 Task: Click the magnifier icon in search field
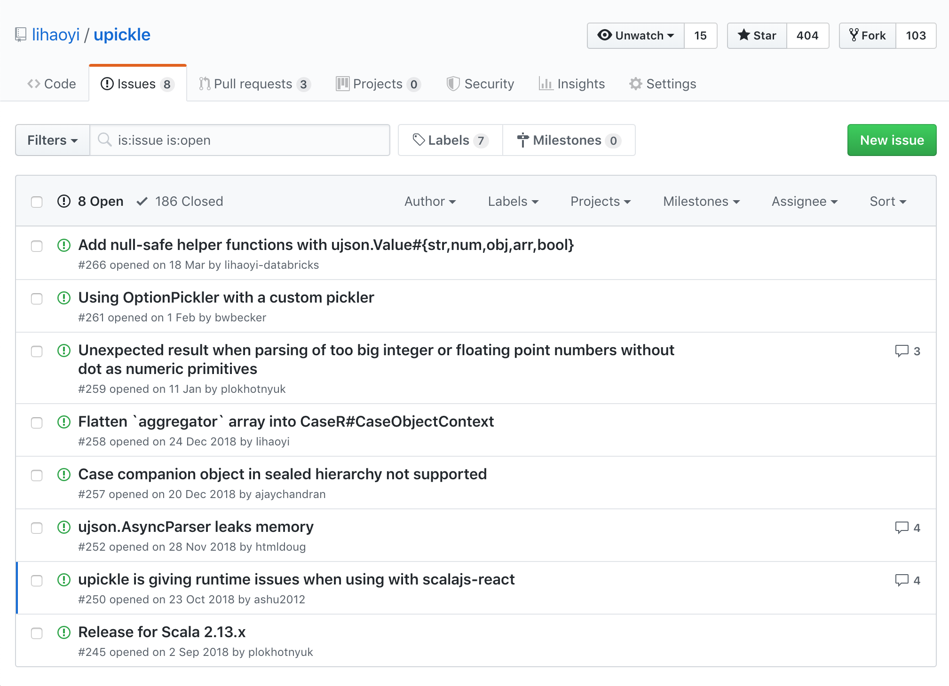[x=104, y=140]
